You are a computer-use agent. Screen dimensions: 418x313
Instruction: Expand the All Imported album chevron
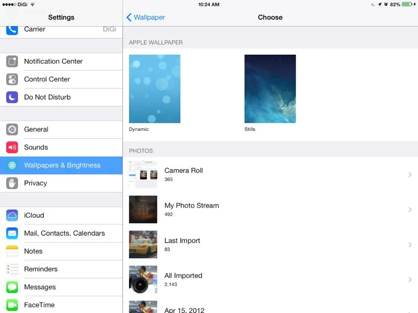click(410, 280)
